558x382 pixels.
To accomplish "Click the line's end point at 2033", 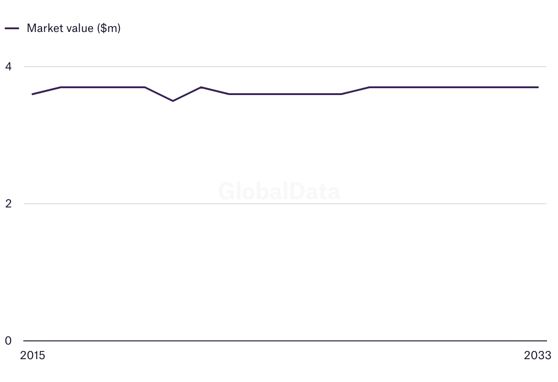I will [538, 87].
